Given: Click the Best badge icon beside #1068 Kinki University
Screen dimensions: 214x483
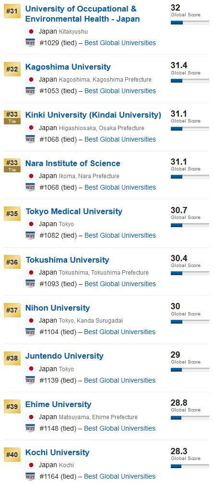Looking at the screenshot, I should tap(30, 139).
